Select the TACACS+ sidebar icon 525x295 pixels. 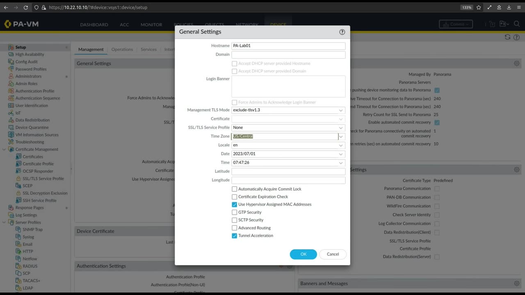pyautogui.click(x=18, y=281)
